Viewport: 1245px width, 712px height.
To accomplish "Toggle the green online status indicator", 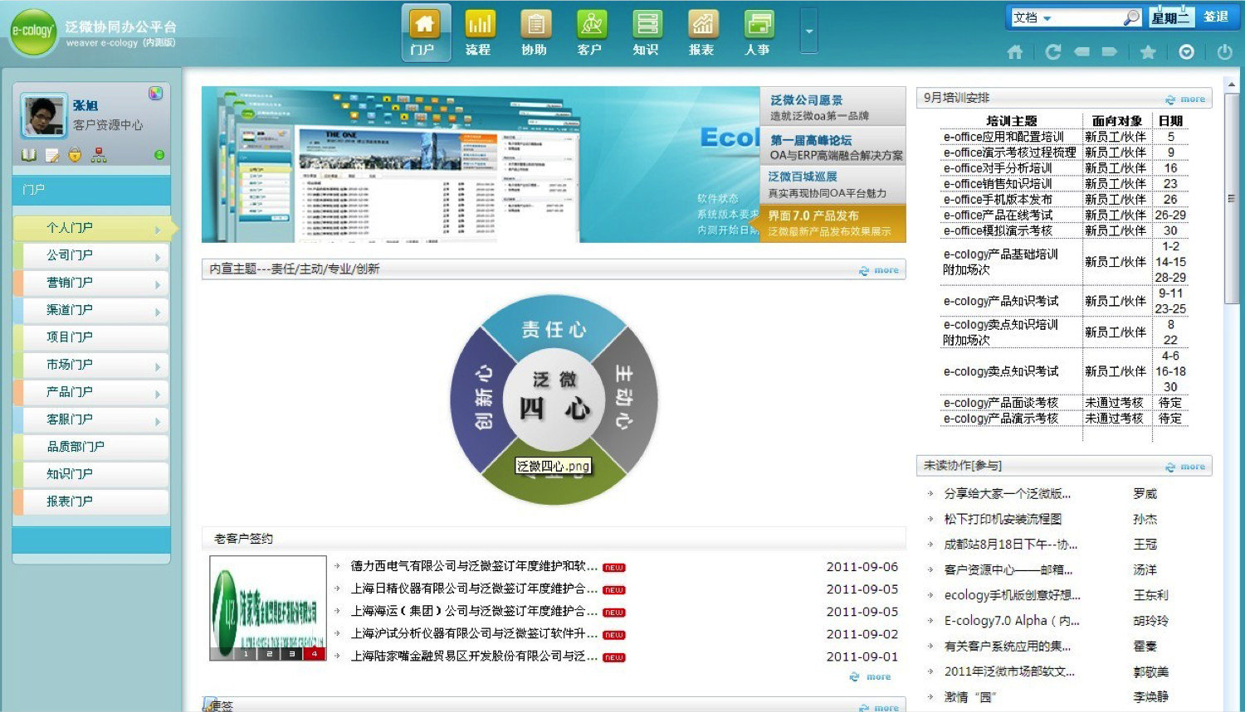I will [159, 155].
